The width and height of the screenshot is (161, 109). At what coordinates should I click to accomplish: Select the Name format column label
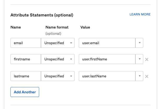[57, 27]
